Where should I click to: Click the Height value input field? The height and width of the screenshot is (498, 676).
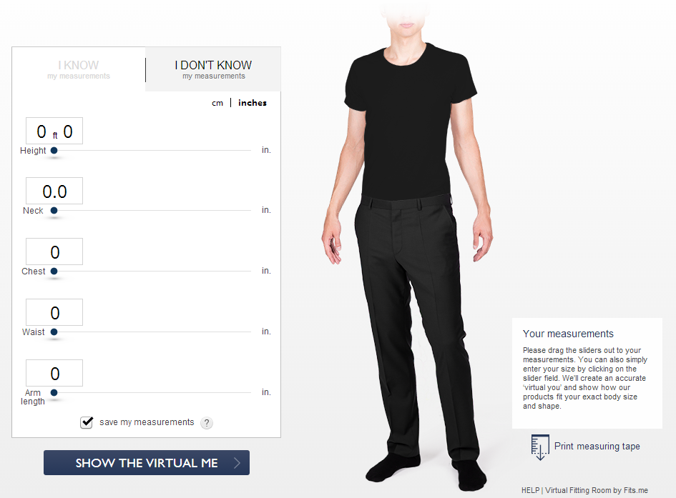point(54,131)
